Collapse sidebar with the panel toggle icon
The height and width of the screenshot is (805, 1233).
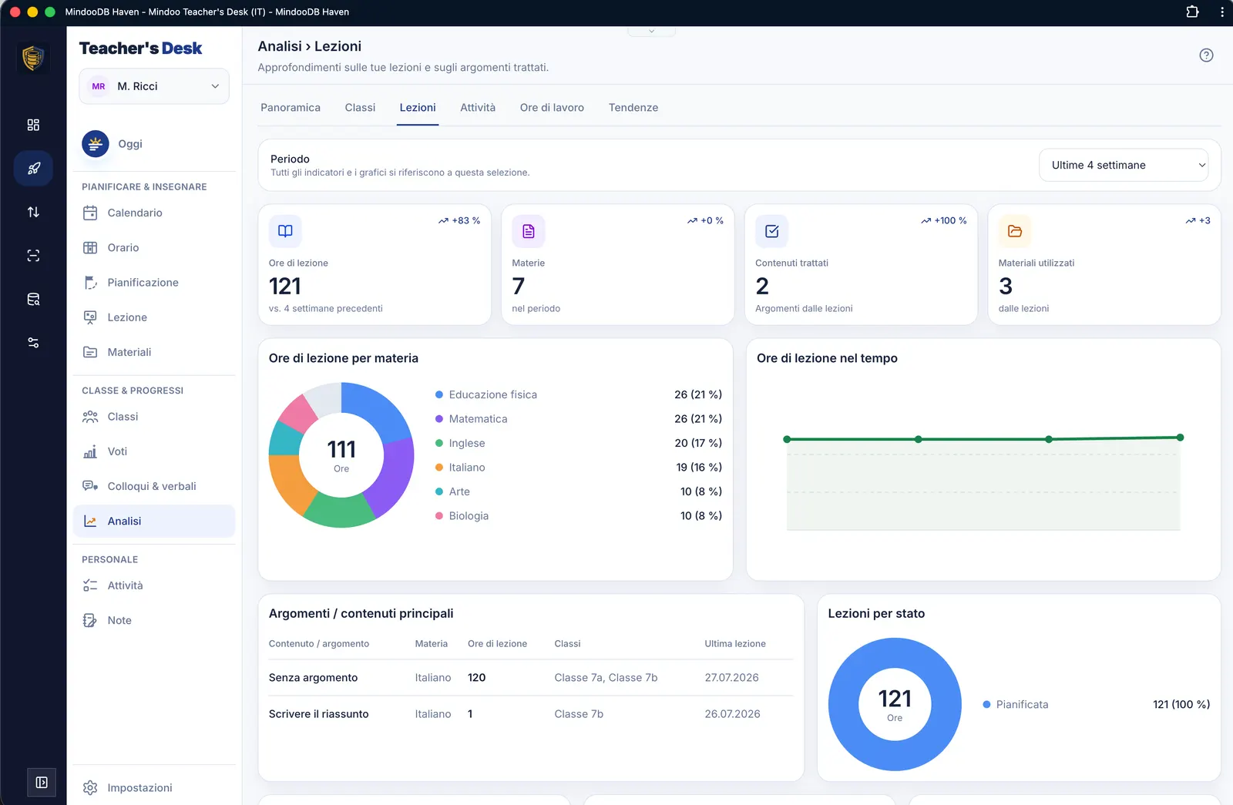pyautogui.click(x=42, y=783)
